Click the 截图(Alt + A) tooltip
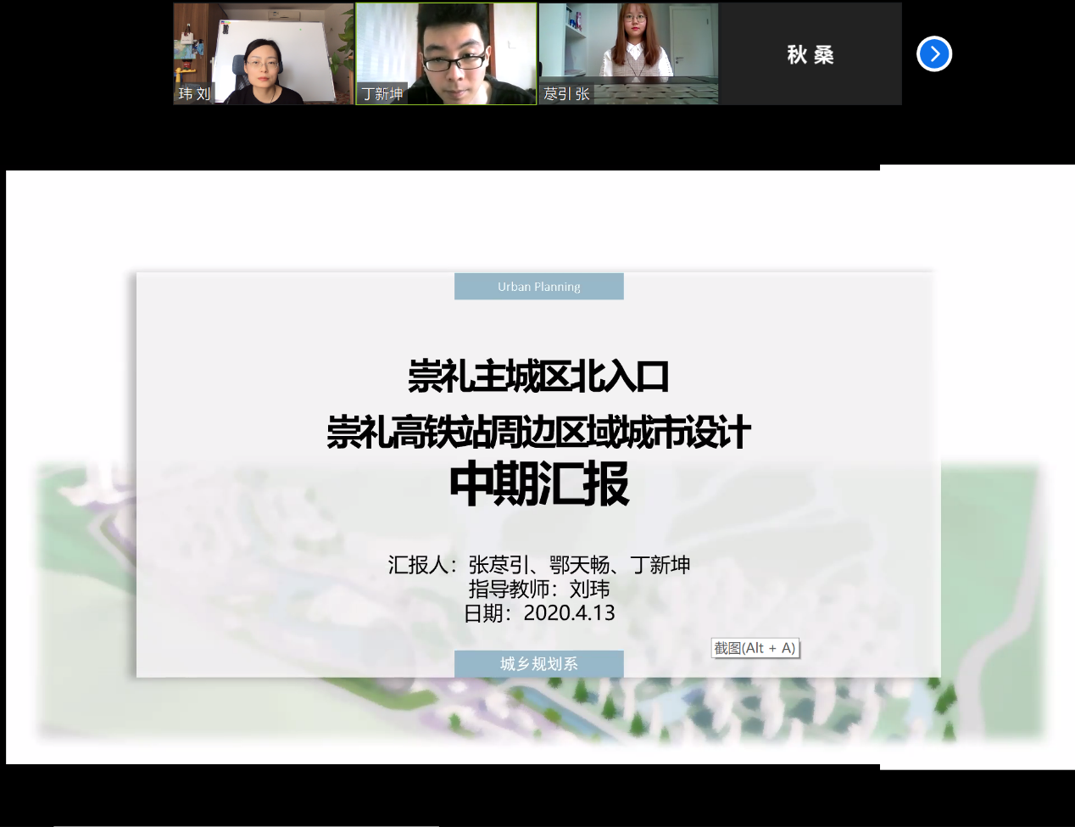The width and height of the screenshot is (1075, 827). point(755,648)
